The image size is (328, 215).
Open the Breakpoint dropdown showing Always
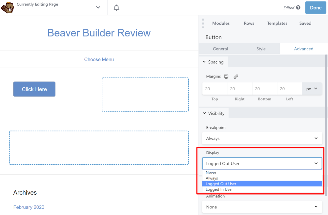coord(262,138)
